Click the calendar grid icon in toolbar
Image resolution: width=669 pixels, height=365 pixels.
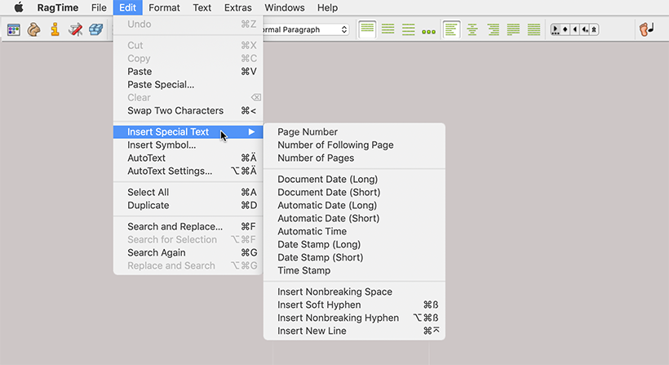[x=14, y=29]
